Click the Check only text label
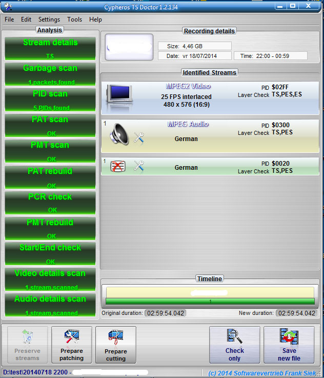This screenshot has height=378, width=324. pos(235,354)
